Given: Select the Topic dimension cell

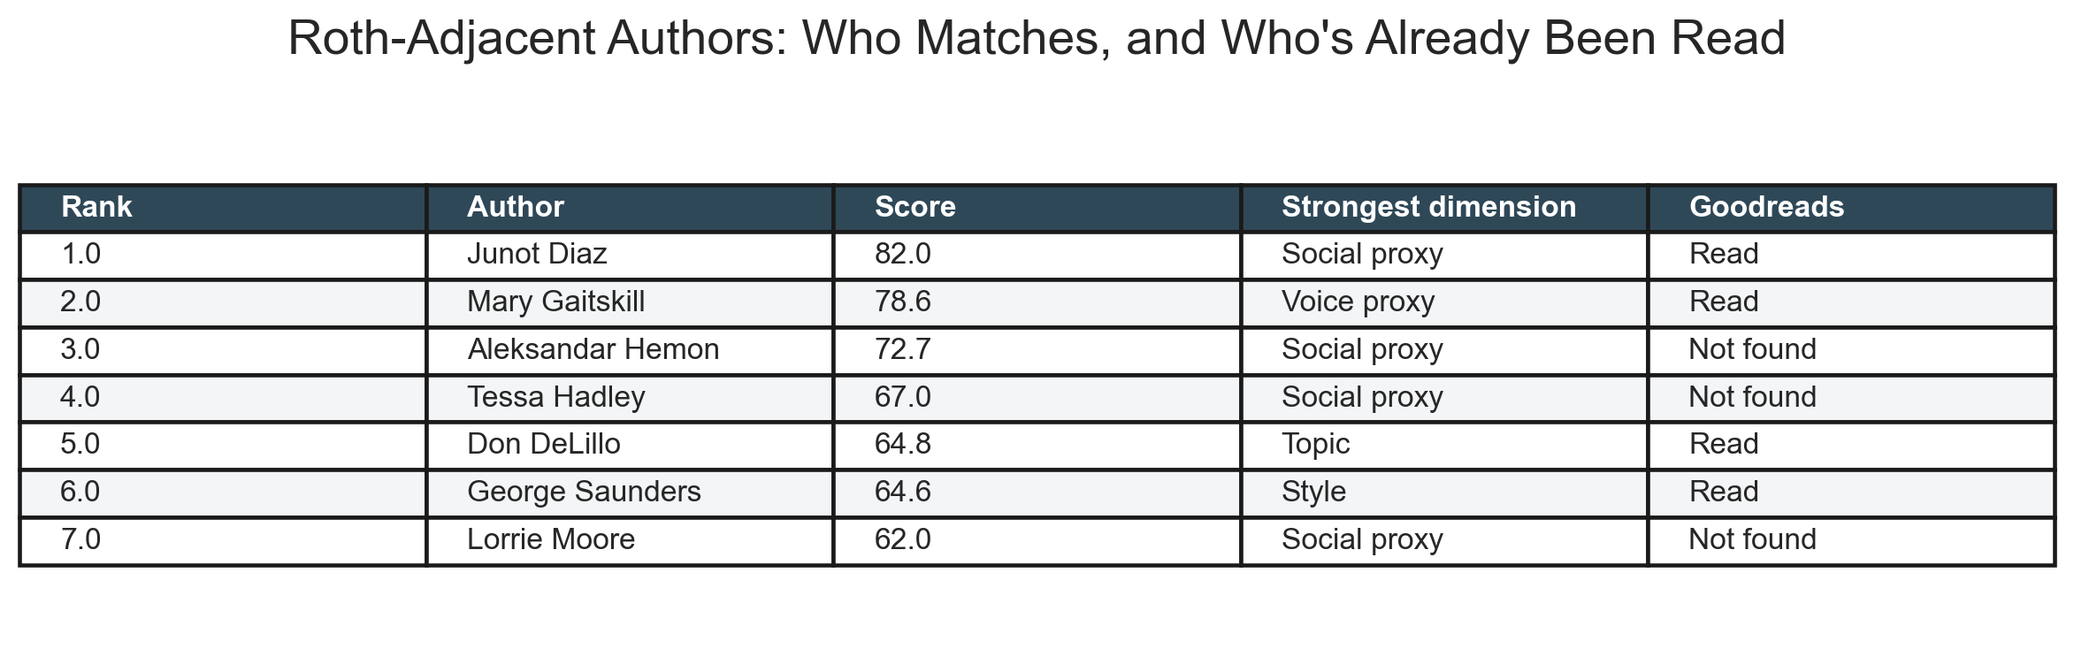Looking at the screenshot, I should coord(1315,444).
